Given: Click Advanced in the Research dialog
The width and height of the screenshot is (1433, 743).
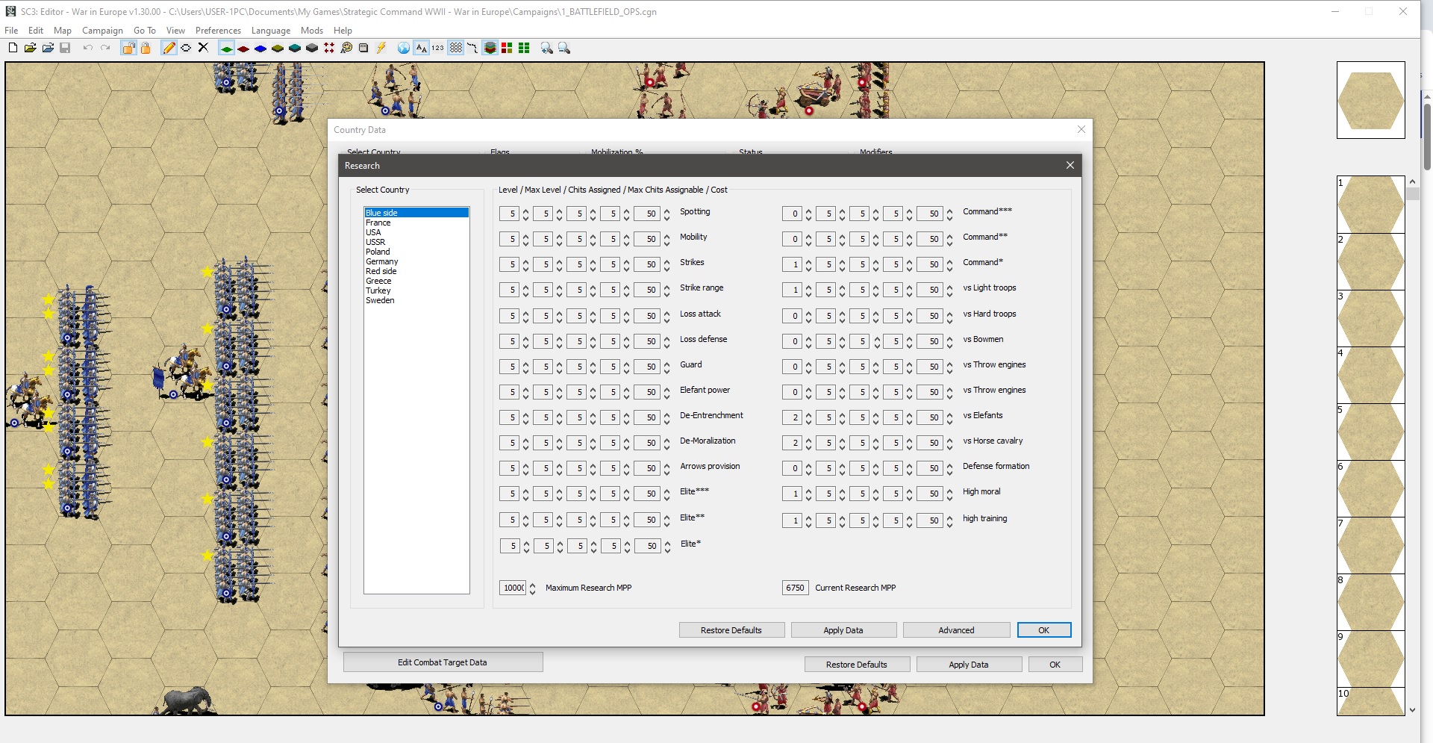Looking at the screenshot, I should (956, 630).
